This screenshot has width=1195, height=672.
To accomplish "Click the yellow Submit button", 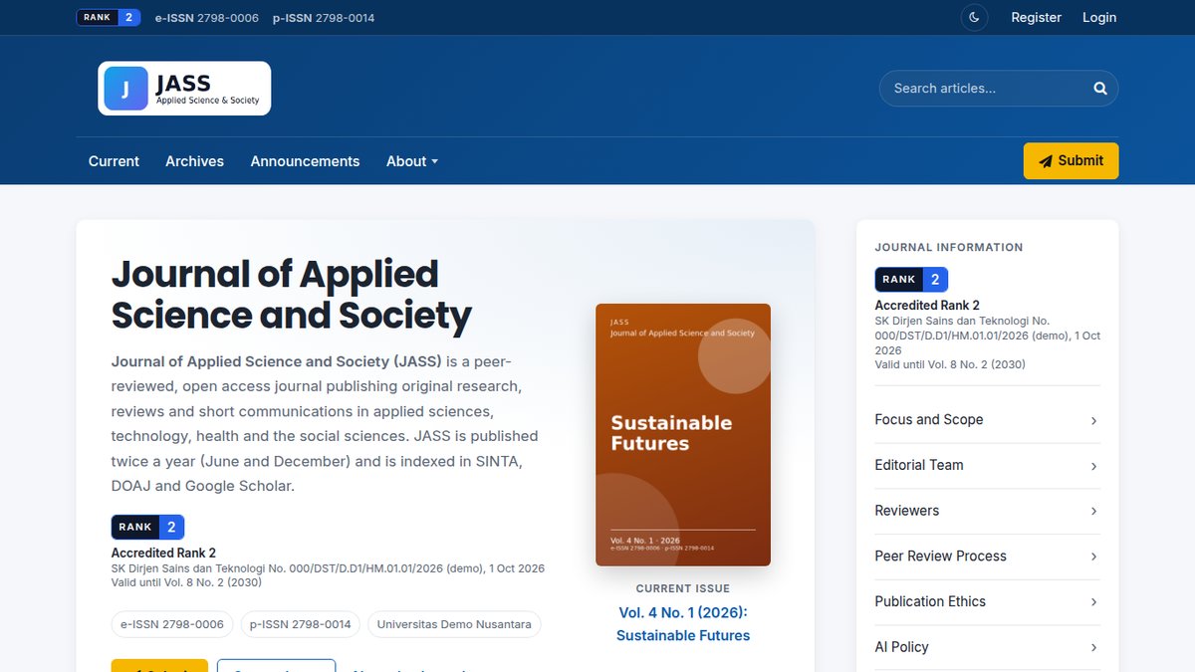I will 1071,161.
